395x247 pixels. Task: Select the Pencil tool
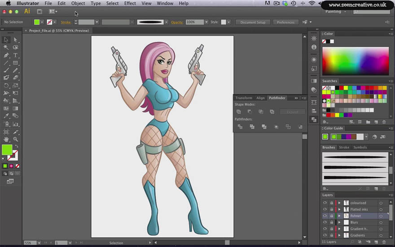pyautogui.click(x=15, y=71)
